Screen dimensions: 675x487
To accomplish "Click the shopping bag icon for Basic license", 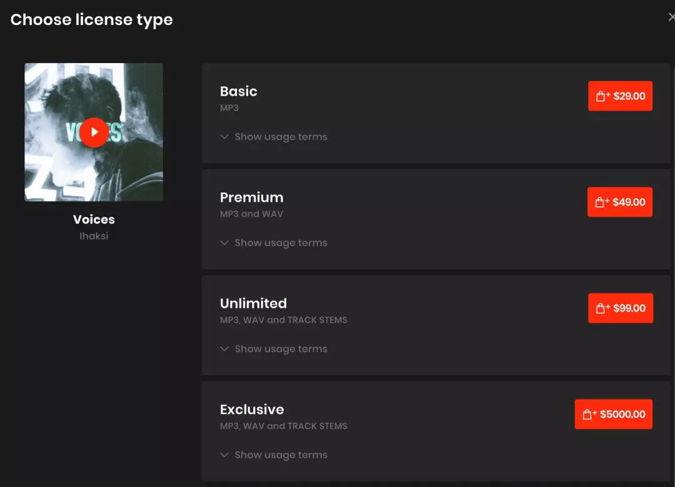I will [x=602, y=96].
